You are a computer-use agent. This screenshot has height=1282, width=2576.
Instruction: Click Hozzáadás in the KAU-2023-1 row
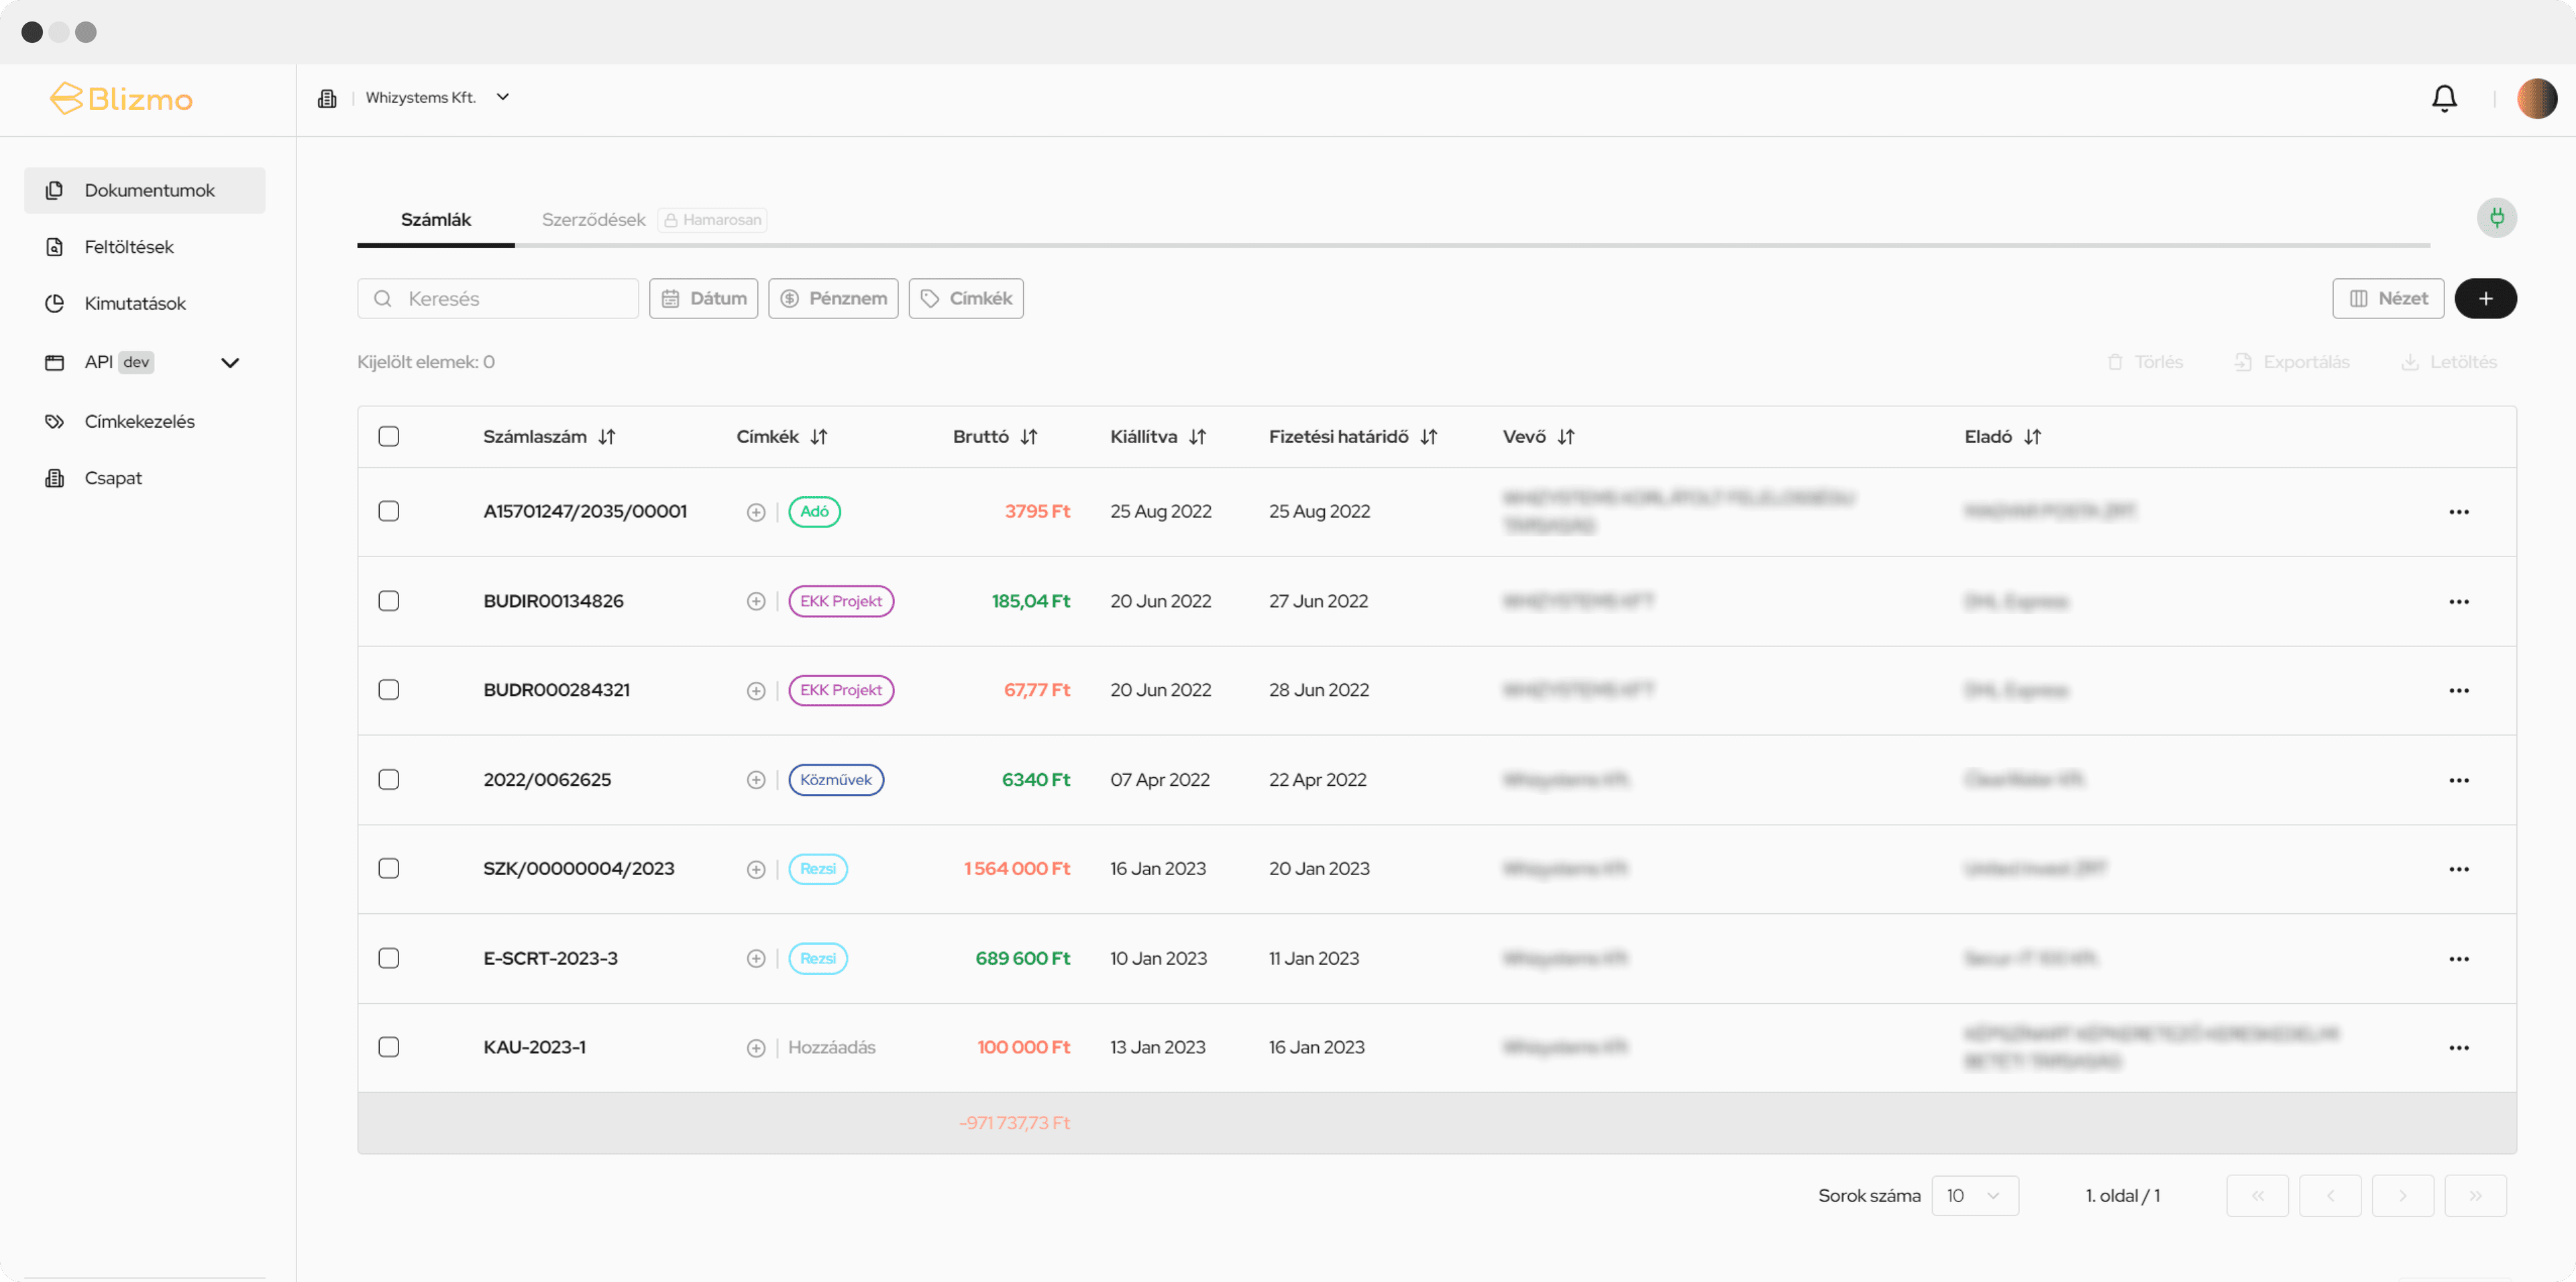831,1047
